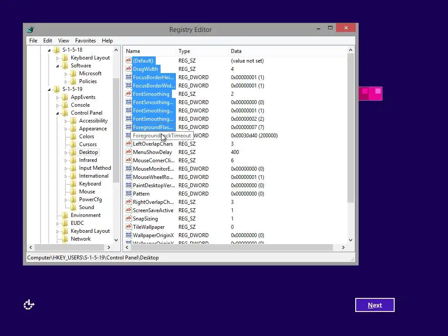Collapse the Control Panel key
This screenshot has width=448, height=336.
point(57,113)
